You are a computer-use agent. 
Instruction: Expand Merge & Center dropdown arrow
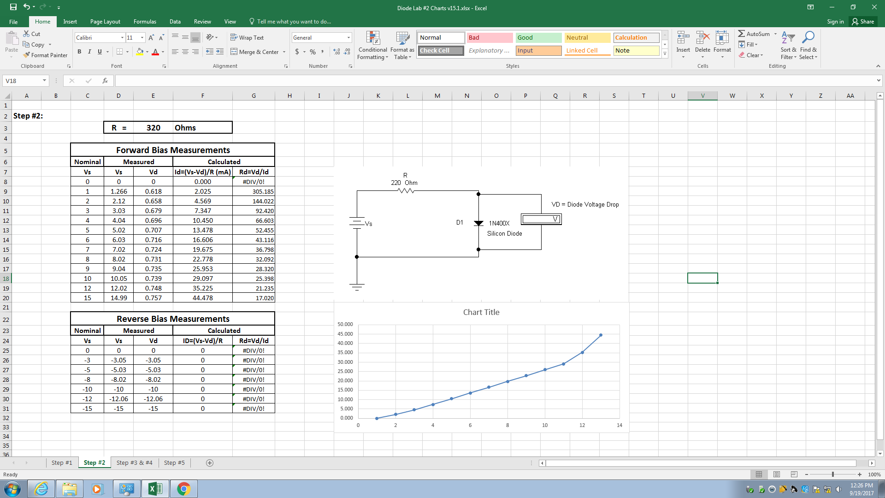pyautogui.click(x=284, y=52)
